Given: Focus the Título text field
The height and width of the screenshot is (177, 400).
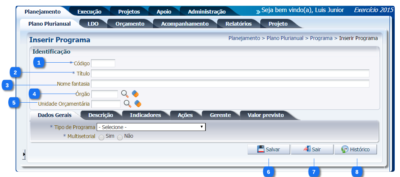Looking at the screenshot, I should pyautogui.click(x=230, y=73).
